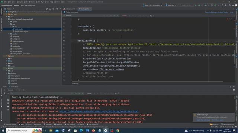
Task: Select the build.gradle editor tab
Action: 84,9
